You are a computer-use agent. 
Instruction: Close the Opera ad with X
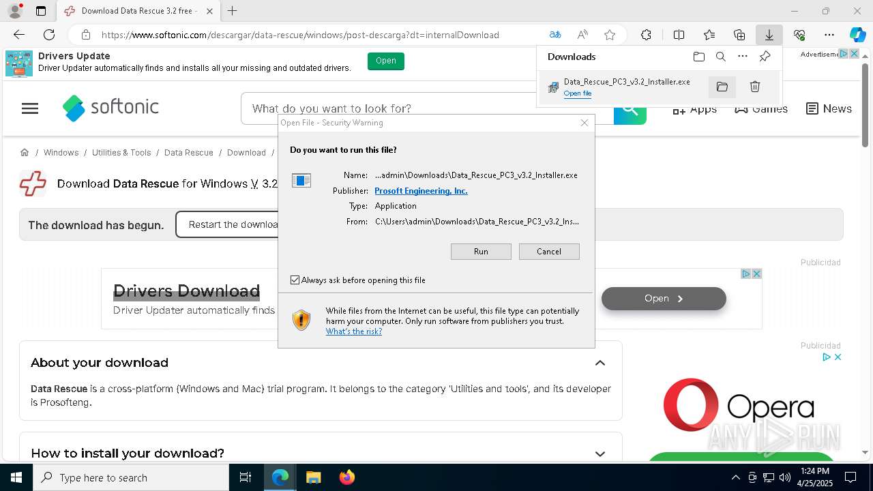click(838, 357)
